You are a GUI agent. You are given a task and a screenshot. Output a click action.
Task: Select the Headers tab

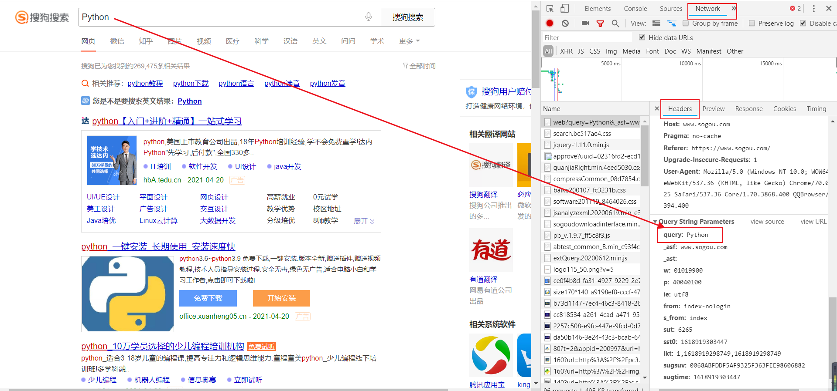(x=680, y=109)
